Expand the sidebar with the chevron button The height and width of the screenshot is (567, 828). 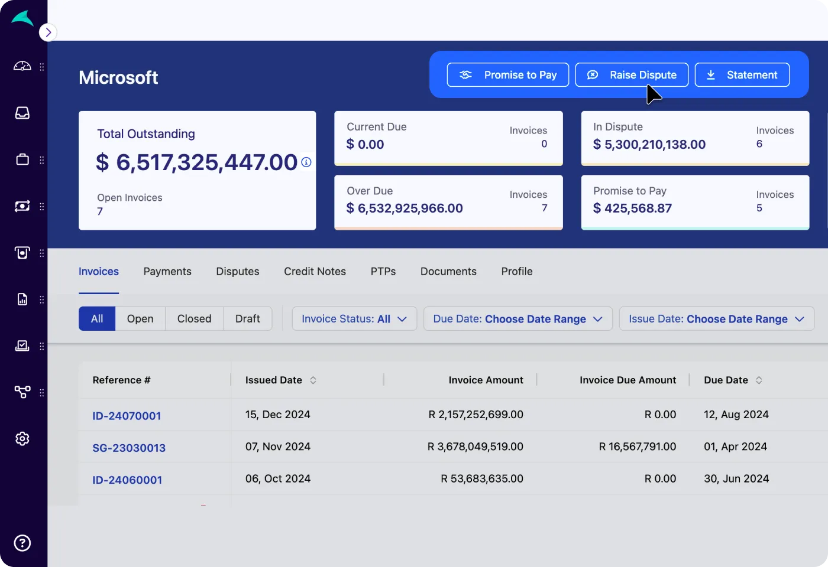coord(48,32)
